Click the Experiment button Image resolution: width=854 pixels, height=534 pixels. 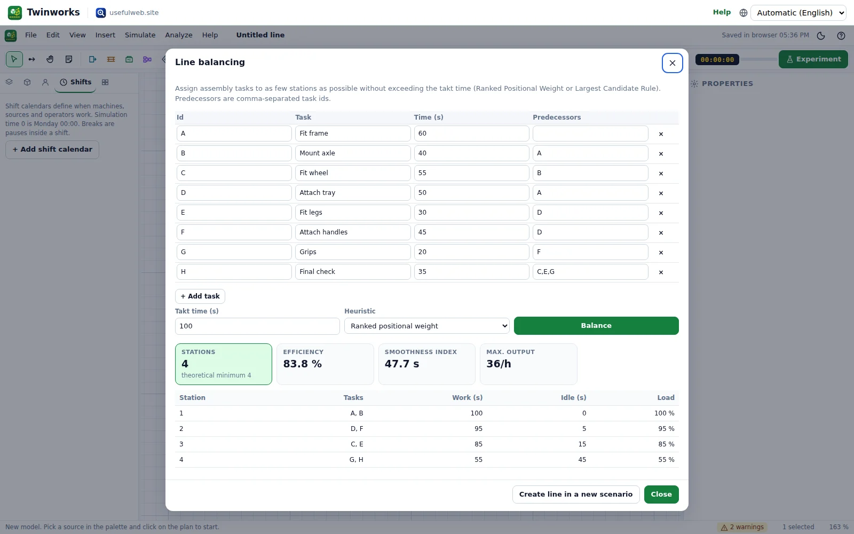(813, 59)
